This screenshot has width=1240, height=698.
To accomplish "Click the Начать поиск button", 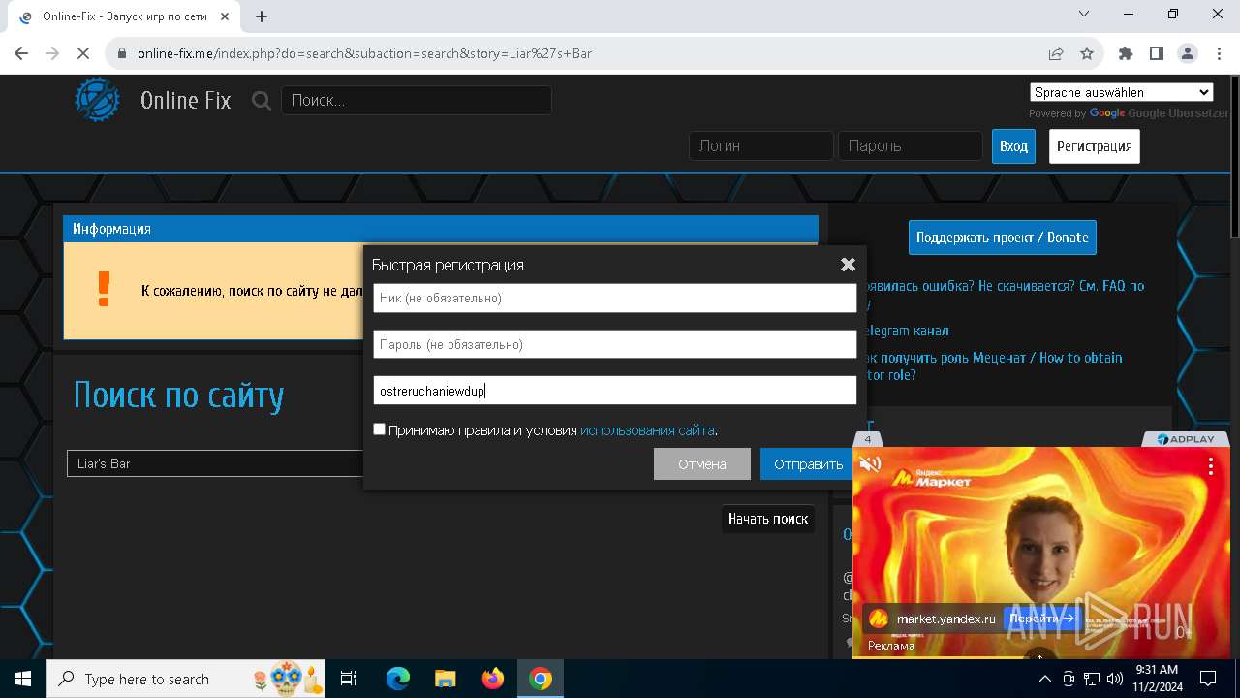I will pos(768,519).
